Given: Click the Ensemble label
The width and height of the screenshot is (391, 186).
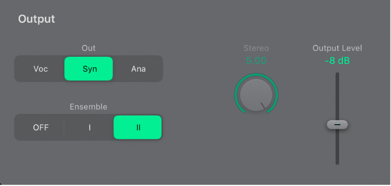Looking at the screenshot, I should coord(89,106).
